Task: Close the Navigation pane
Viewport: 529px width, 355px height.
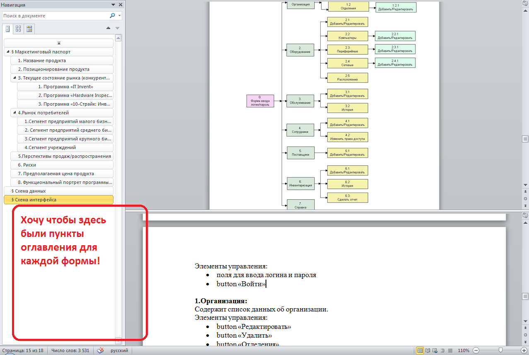Action: 121,5
